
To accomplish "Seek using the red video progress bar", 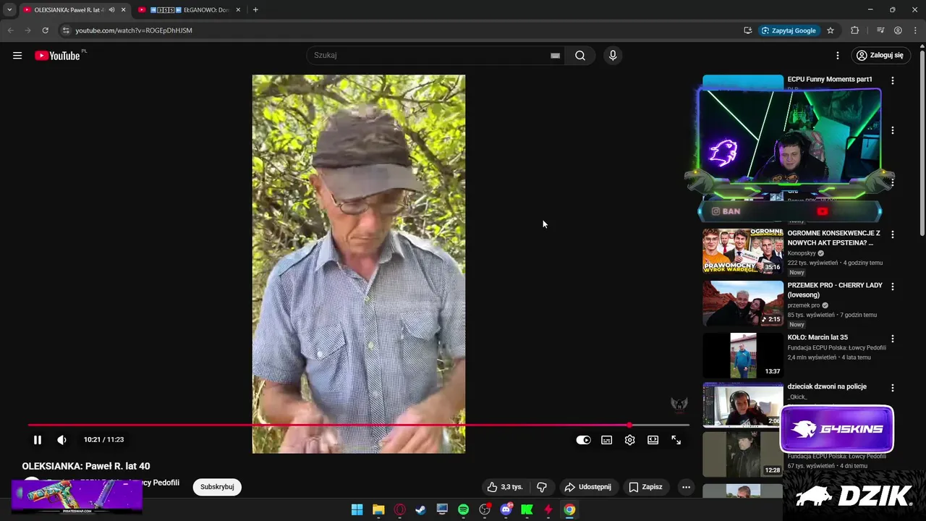I will tap(359, 425).
